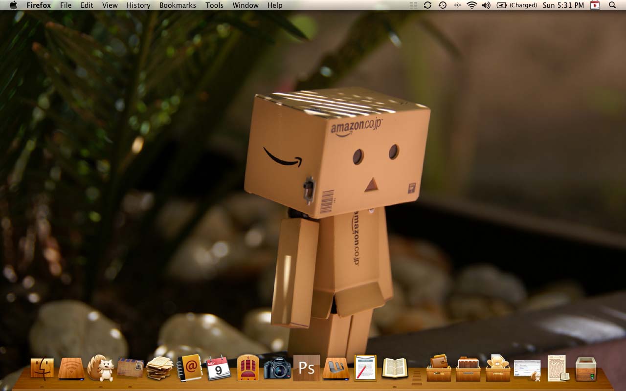
Task: Open the Edit menu
Action: pos(87,5)
